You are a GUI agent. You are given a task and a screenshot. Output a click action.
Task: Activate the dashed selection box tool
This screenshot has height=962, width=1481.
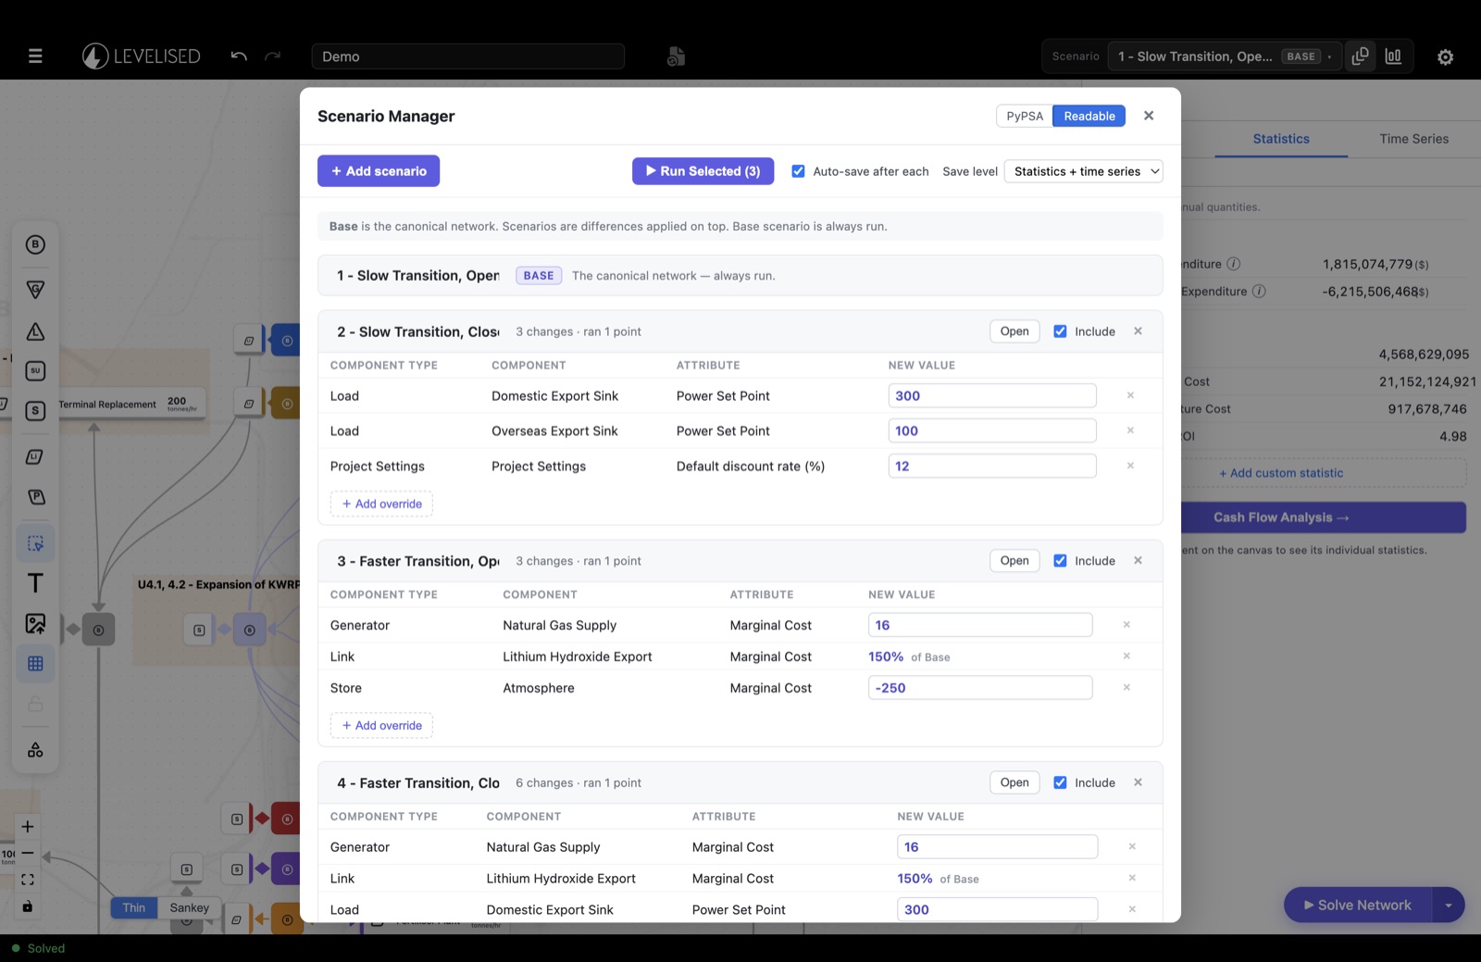[35, 543]
